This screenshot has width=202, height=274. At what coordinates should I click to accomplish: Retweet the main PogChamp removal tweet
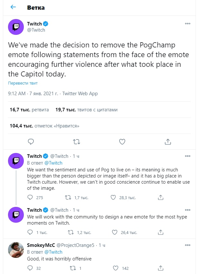click(x=77, y=141)
